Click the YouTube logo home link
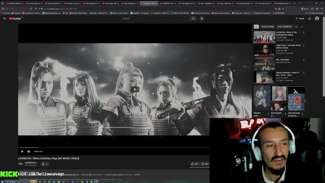 [x=15, y=19]
